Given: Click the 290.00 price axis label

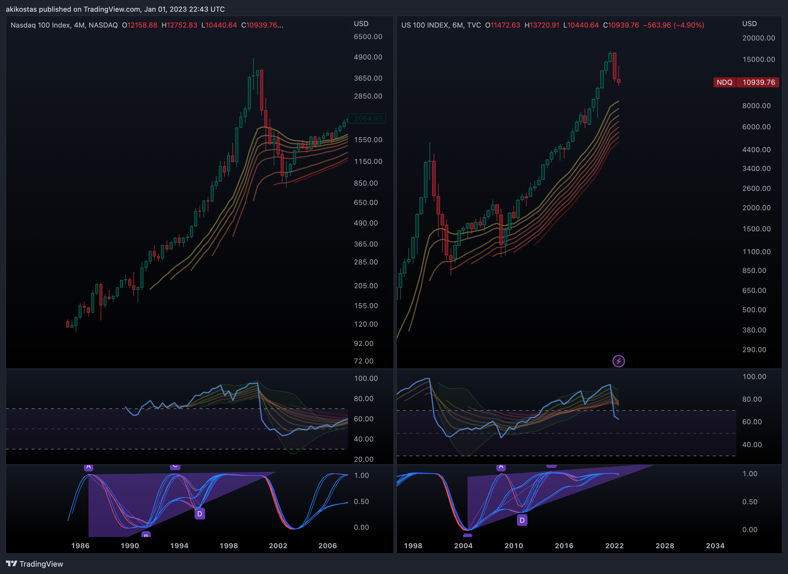Looking at the screenshot, I should click(x=754, y=349).
